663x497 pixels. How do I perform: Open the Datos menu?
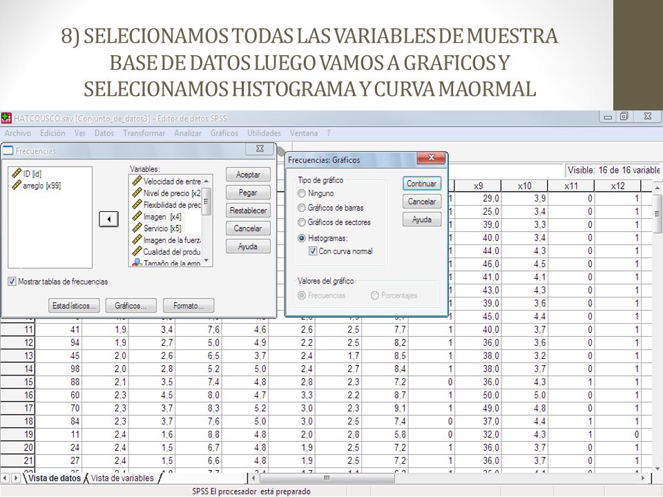(104, 133)
